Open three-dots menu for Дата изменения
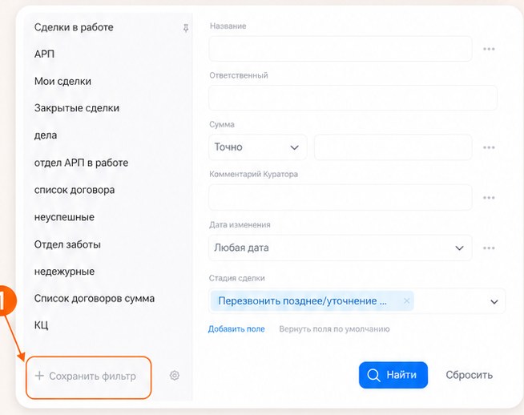 pyautogui.click(x=489, y=248)
